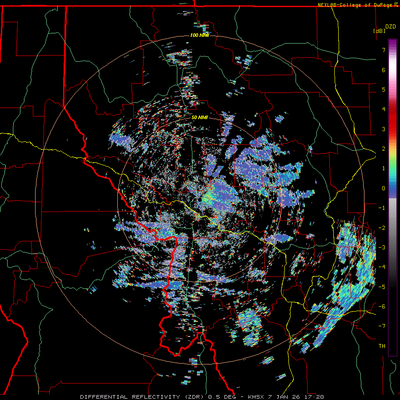This screenshot has width=400, height=400.
Task: Click the -6 value on the color scale
Action: [382, 307]
